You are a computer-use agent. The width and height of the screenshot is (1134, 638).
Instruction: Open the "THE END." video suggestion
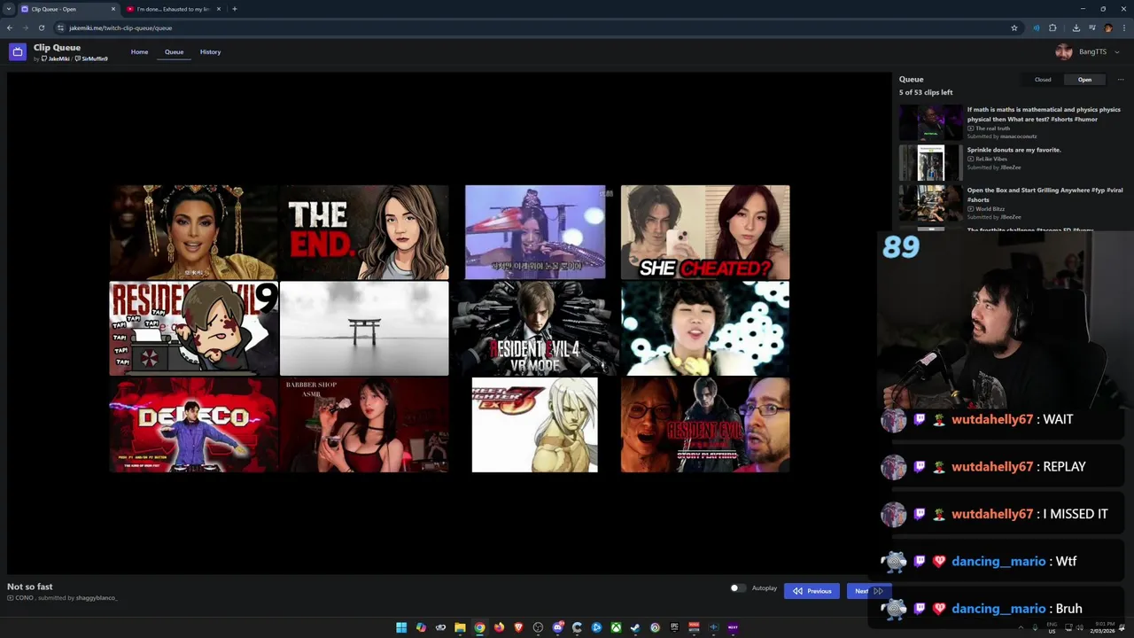(364, 232)
